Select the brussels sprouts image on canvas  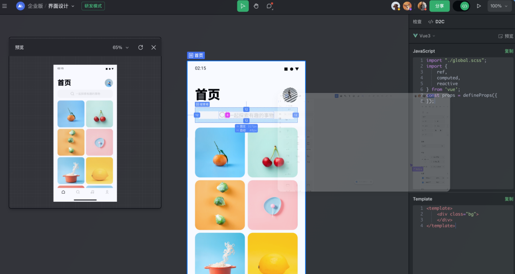pos(220,205)
